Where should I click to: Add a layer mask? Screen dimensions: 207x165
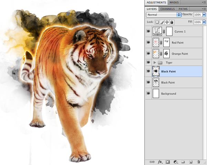(x=168, y=162)
